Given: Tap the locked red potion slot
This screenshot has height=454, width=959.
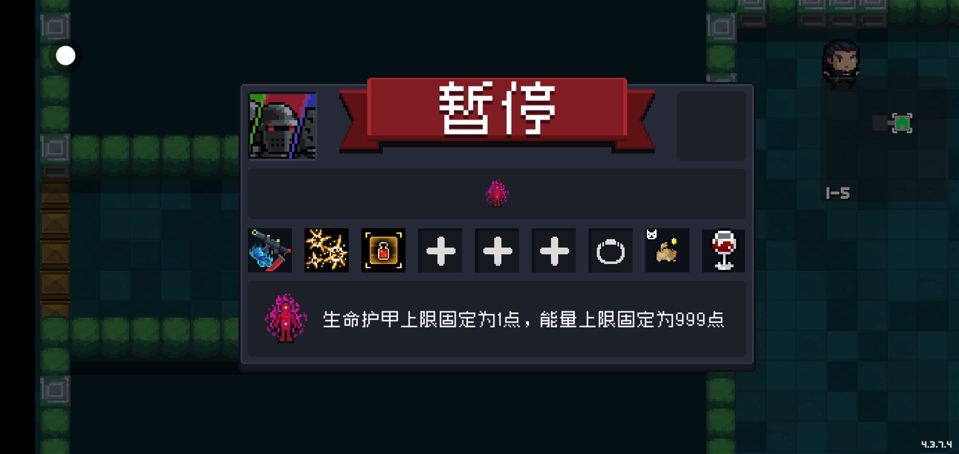Looking at the screenshot, I should pos(383,251).
